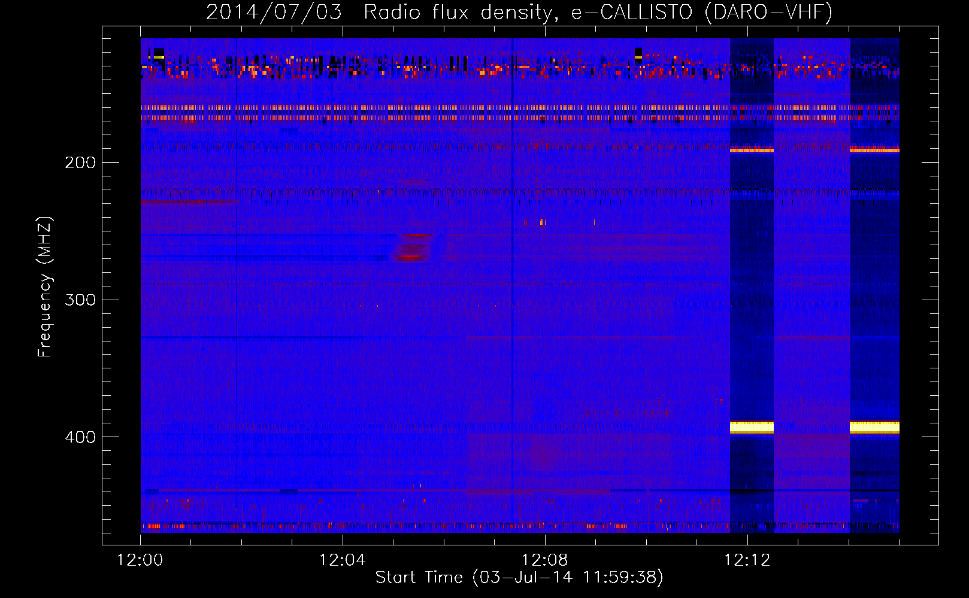Click the plot title 'Radio flux density, e-CALLISTO (DARO-VHF)'
The height and width of the screenshot is (598, 969).
point(598,13)
